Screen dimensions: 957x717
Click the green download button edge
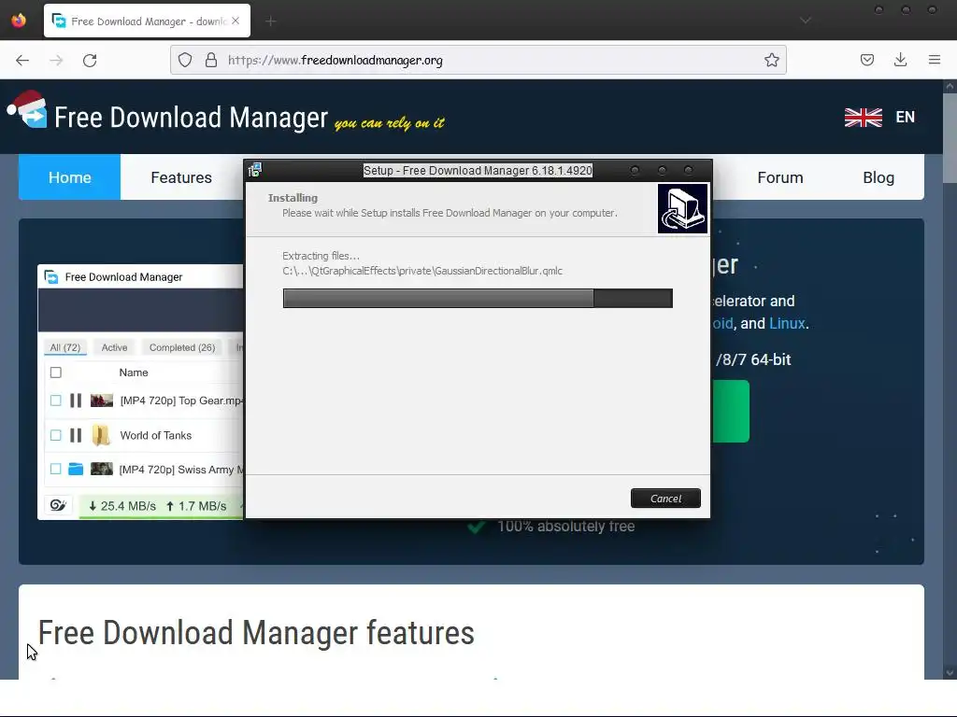(x=731, y=411)
